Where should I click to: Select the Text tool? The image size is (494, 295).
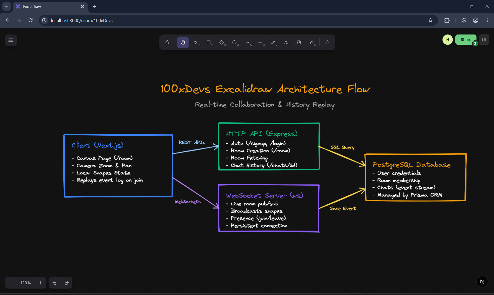[286, 42]
